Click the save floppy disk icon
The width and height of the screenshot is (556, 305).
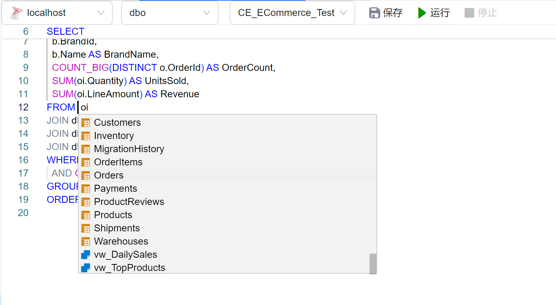coord(374,13)
